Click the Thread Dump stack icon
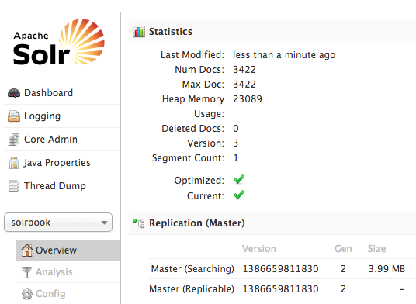Screen dimensions: 416x304 pyautogui.click(x=14, y=186)
